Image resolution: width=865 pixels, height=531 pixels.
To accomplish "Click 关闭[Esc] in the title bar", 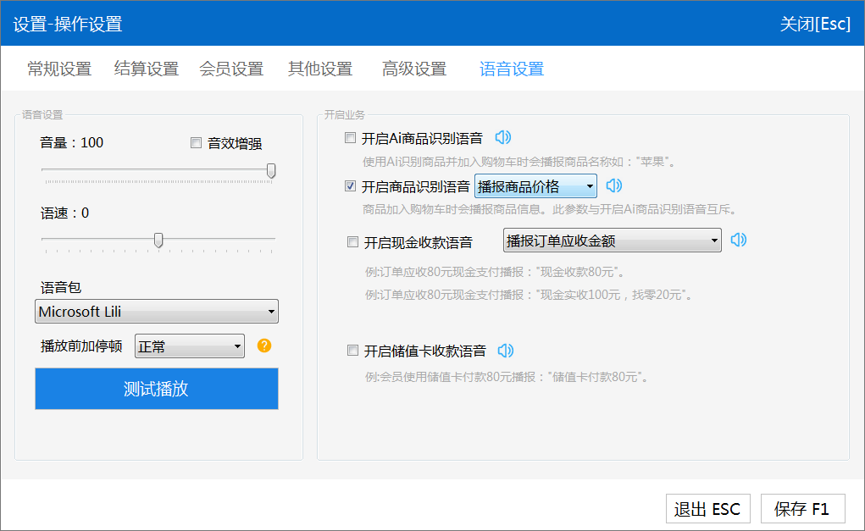I will coord(814,24).
